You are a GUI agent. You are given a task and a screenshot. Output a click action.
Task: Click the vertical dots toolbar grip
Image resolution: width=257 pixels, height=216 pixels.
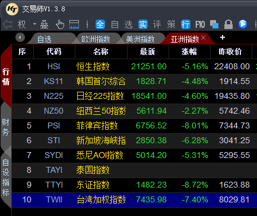87,24
